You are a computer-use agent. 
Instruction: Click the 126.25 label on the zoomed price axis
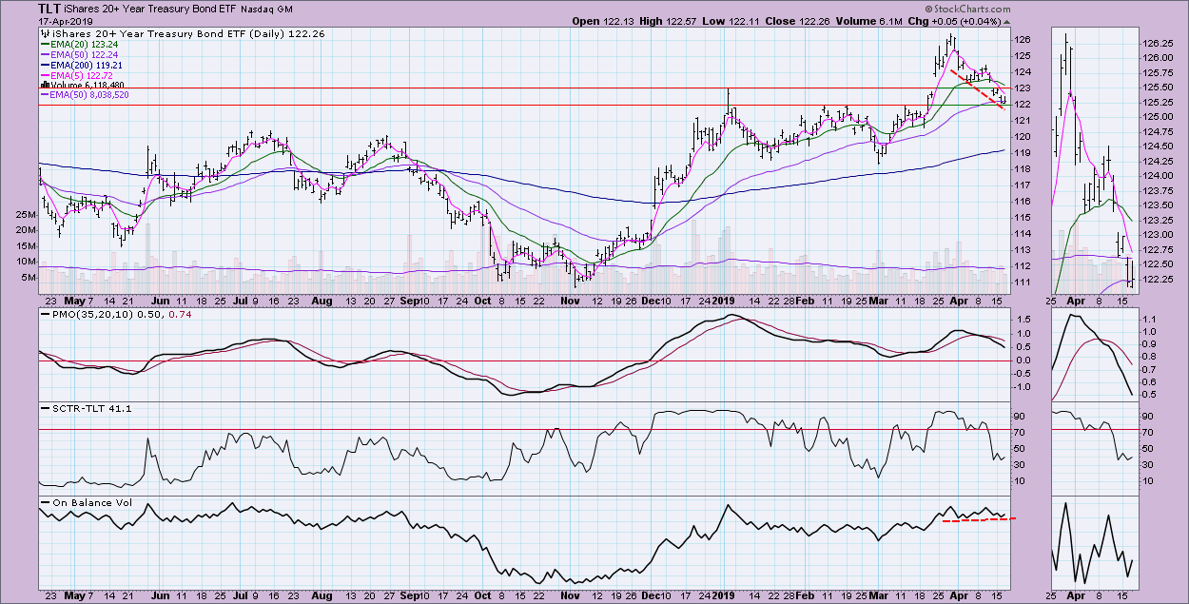coord(1159,44)
